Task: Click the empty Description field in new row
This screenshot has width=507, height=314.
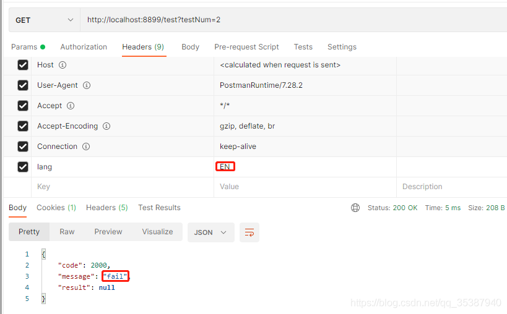Action: click(452, 187)
